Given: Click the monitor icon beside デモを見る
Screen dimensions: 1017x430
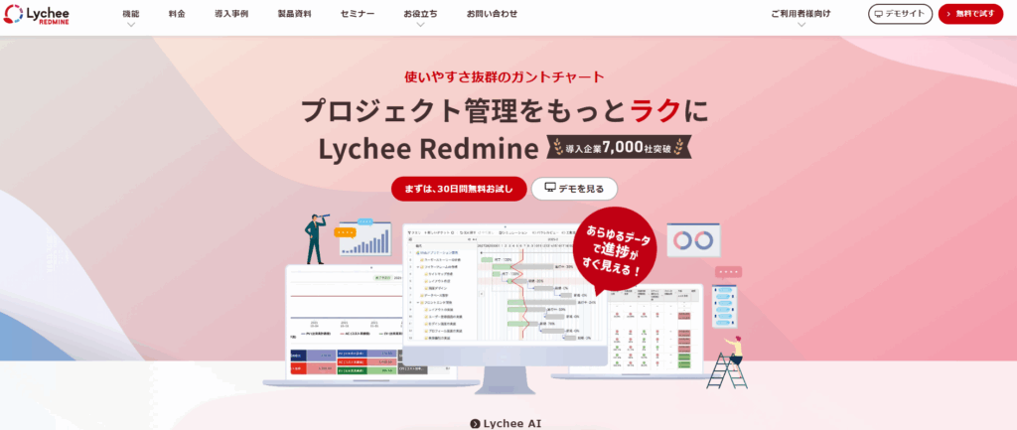Looking at the screenshot, I should (549, 188).
